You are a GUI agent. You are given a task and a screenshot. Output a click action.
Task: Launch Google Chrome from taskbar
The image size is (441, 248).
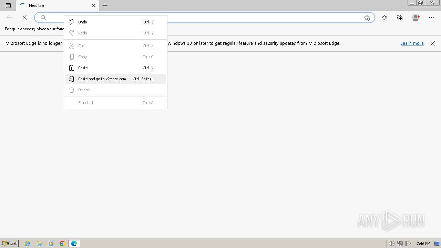(x=62, y=244)
